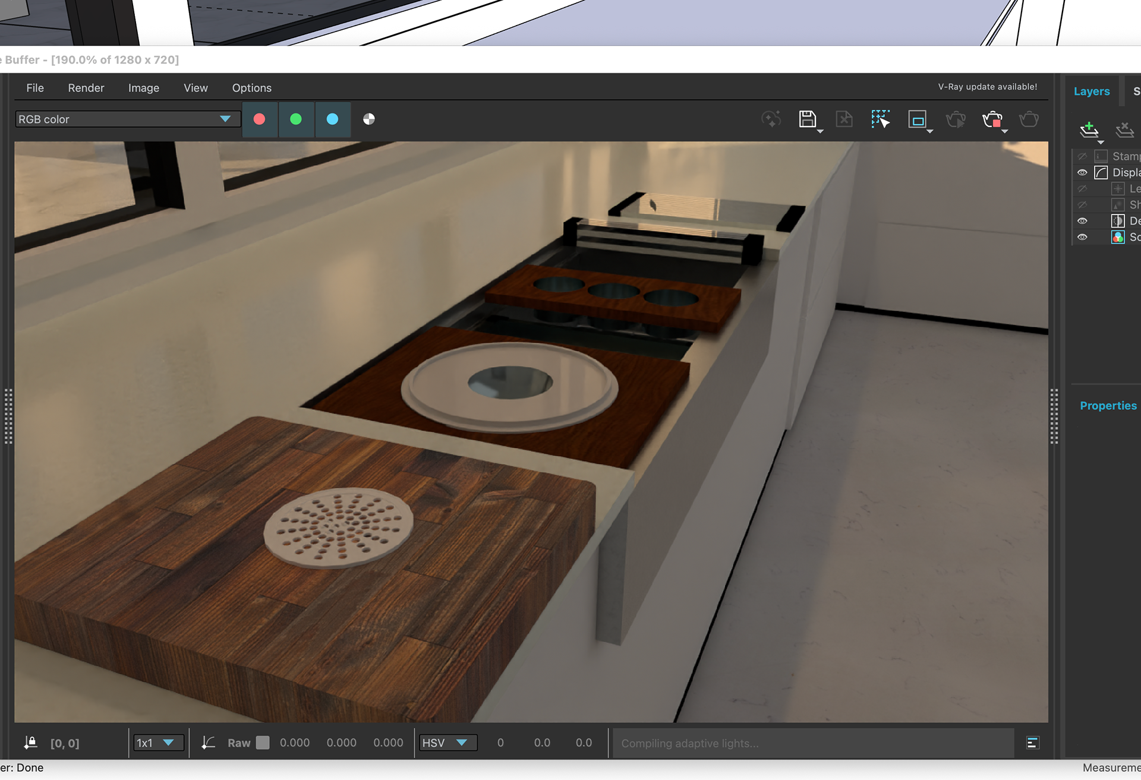This screenshot has height=780, width=1141.
Task: Switch to the Layers tab
Action: pyautogui.click(x=1092, y=91)
